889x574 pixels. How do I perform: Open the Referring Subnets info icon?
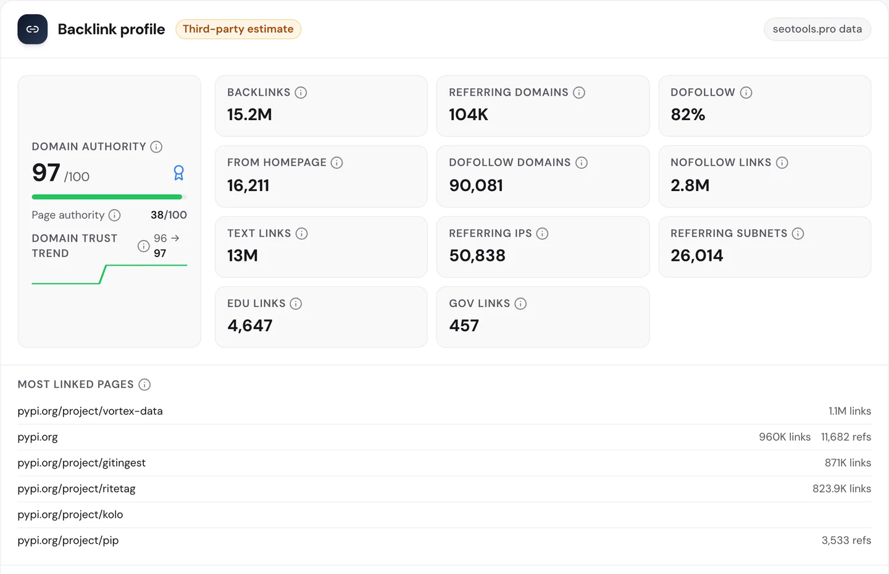coord(798,234)
